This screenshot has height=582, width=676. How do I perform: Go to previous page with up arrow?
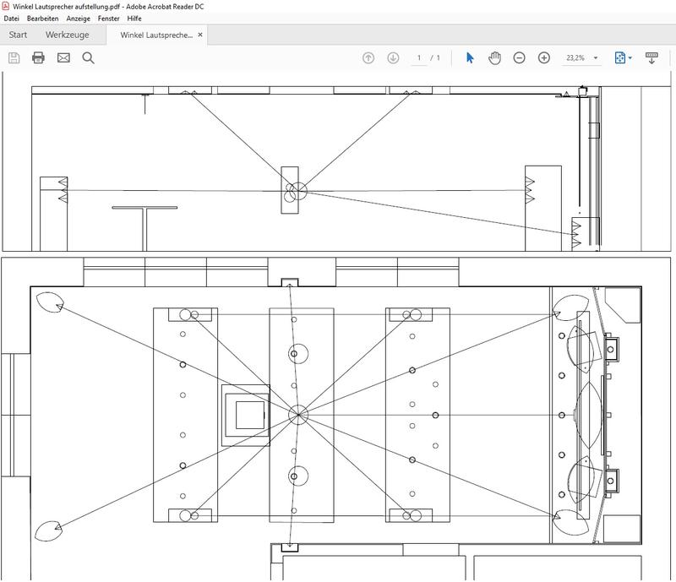(x=368, y=57)
